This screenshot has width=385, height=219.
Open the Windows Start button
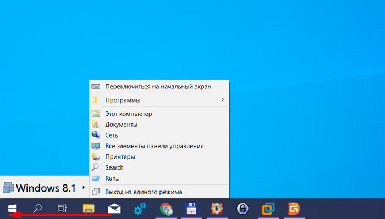(12, 209)
